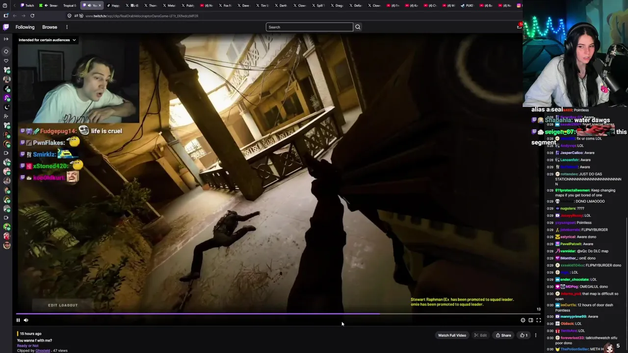This screenshot has width=628, height=353.
Task: Switch to the first Twitch browser tab
Action: [27, 5]
